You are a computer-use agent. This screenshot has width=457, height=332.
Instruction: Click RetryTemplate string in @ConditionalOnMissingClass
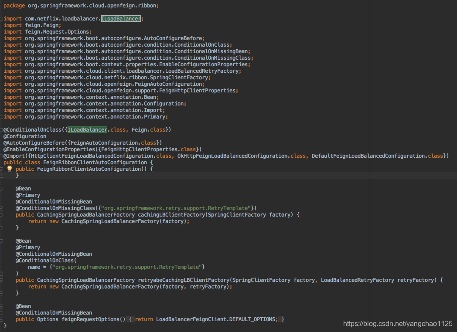(176, 208)
